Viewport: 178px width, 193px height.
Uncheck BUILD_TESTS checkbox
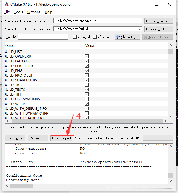click(x=87, y=89)
